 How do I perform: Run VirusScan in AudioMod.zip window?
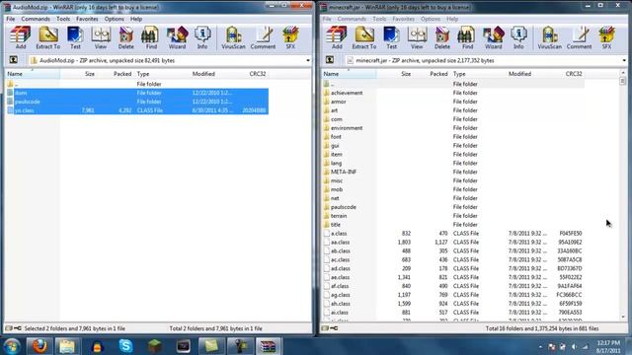[233, 37]
